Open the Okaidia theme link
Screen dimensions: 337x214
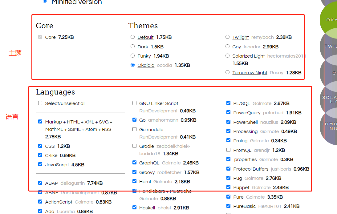(146, 65)
